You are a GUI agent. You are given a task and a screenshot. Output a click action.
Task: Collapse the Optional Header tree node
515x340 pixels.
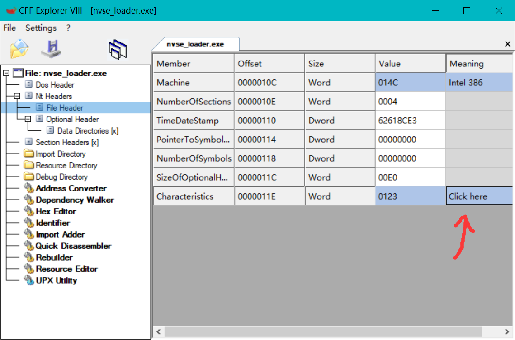[x=28, y=119]
